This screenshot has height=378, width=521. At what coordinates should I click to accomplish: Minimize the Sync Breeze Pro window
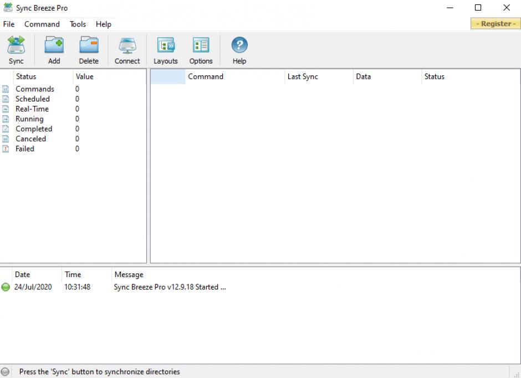450,8
